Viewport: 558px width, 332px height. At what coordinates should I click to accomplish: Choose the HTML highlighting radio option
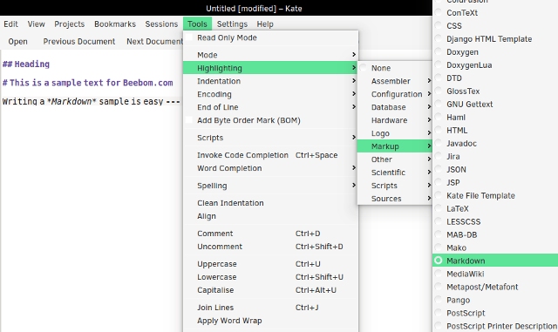click(439, 130)
